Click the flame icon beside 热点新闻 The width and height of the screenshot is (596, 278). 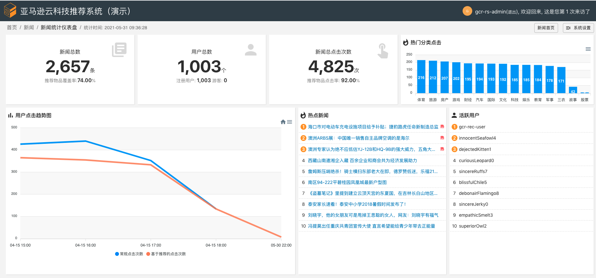(303, 115)
